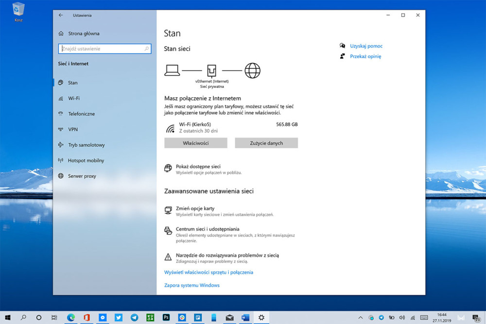Click the vEthernet adapter icon in diagram
486x324 pixels.
pyautogui.click(x=212, y=71)
